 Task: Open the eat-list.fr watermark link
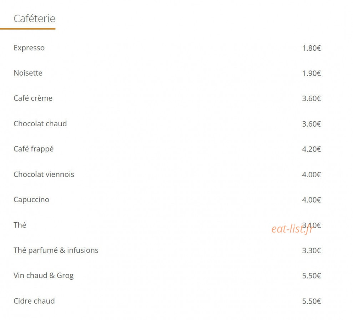pyautogui.click(x=292, y=229)
